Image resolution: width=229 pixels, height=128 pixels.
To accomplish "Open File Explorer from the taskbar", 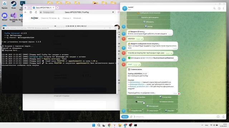I will tap(120, 125).
